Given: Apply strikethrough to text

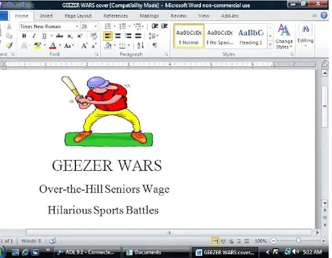Looking at the screenshot, I should (x=59, y=36).
